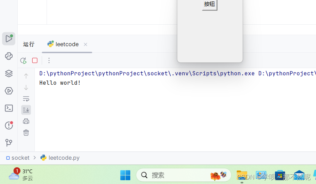
Task: Click the Hello world! output line
Action: click(60, 83)
